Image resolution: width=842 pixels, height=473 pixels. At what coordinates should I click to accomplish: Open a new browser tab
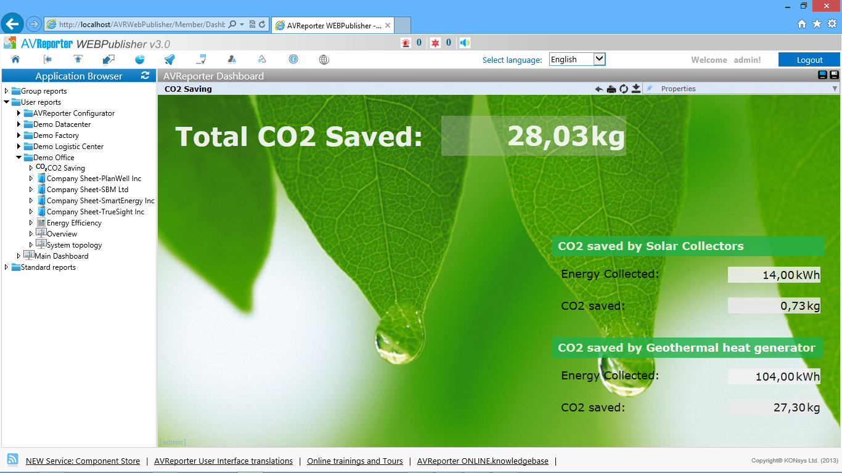point(403,25)
